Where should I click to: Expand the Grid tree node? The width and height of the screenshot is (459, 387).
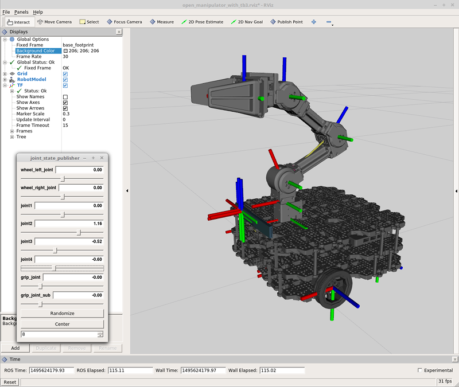[x=5, y=74]
